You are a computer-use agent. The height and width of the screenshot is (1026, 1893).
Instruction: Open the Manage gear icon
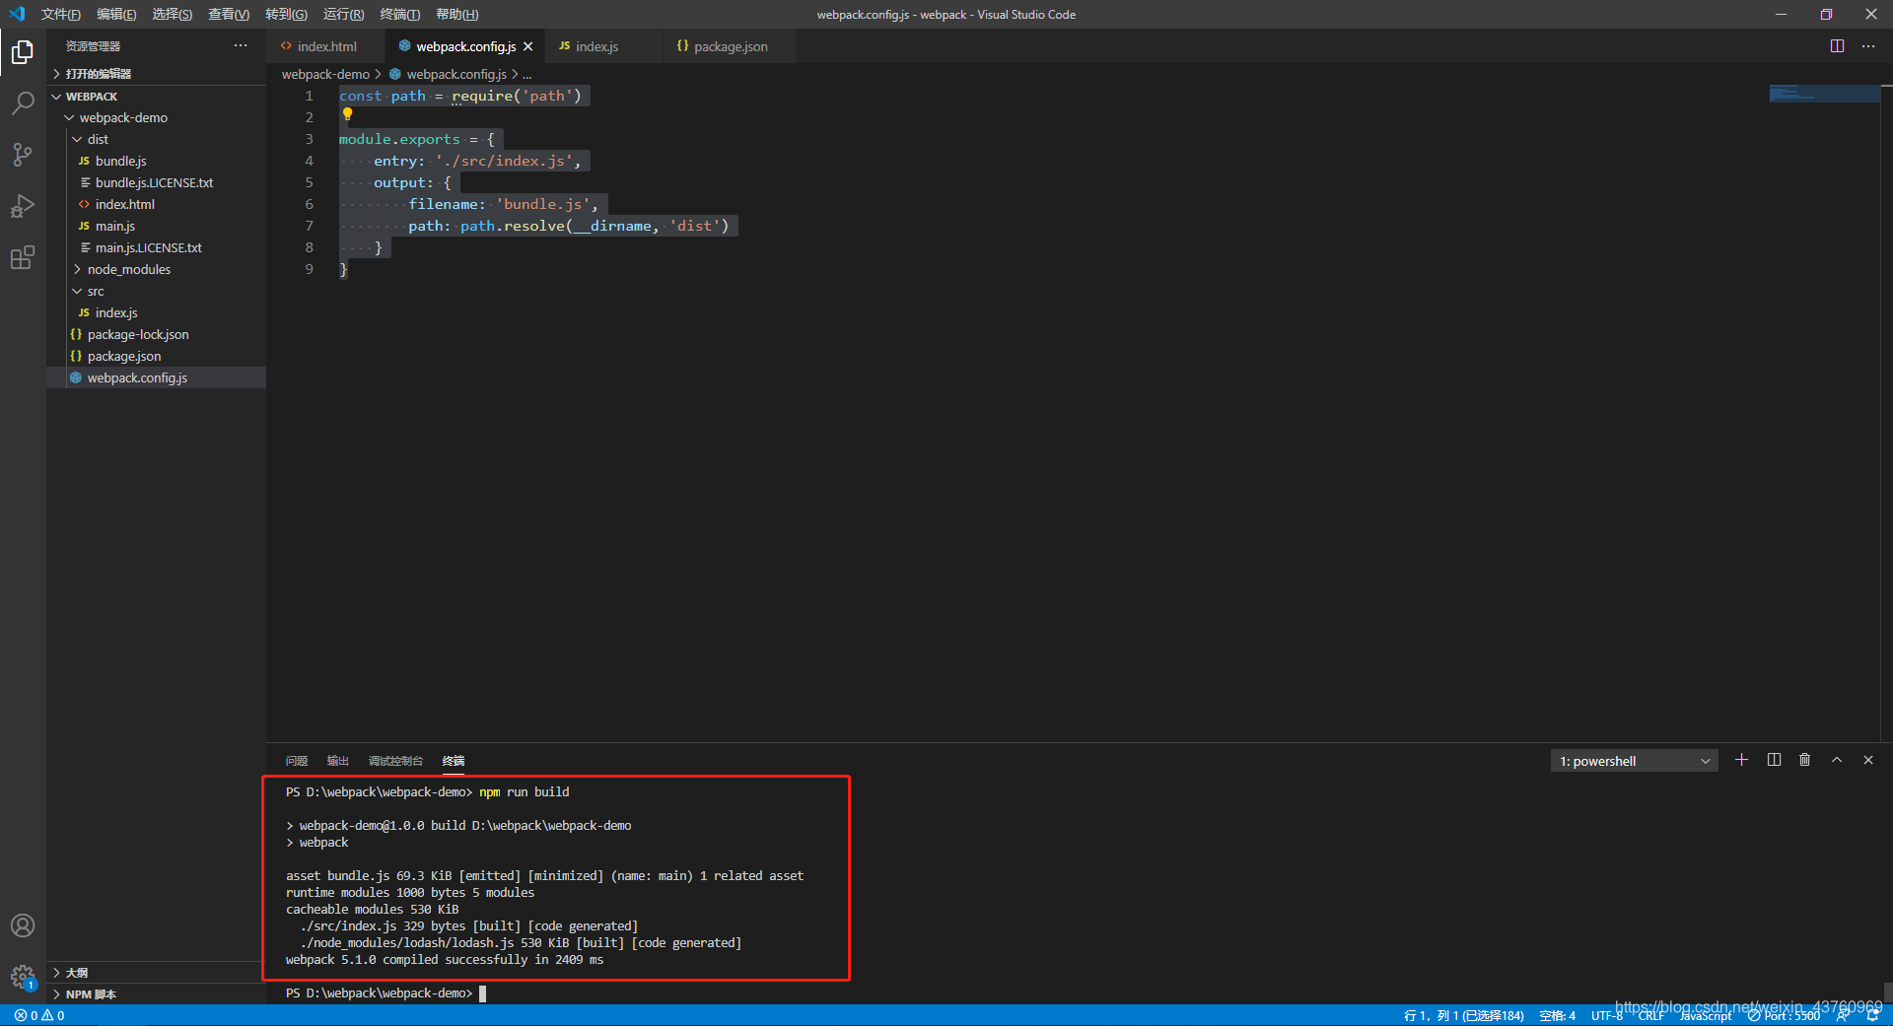23,977
